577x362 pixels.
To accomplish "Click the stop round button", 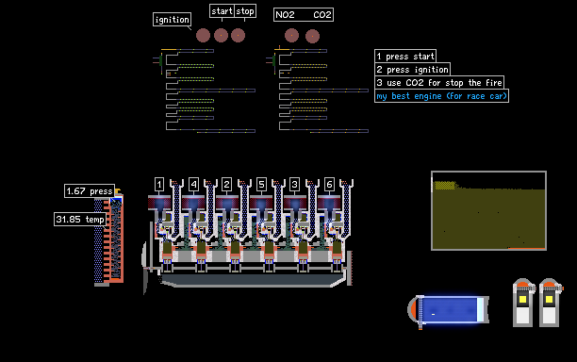I will (239, 35).
